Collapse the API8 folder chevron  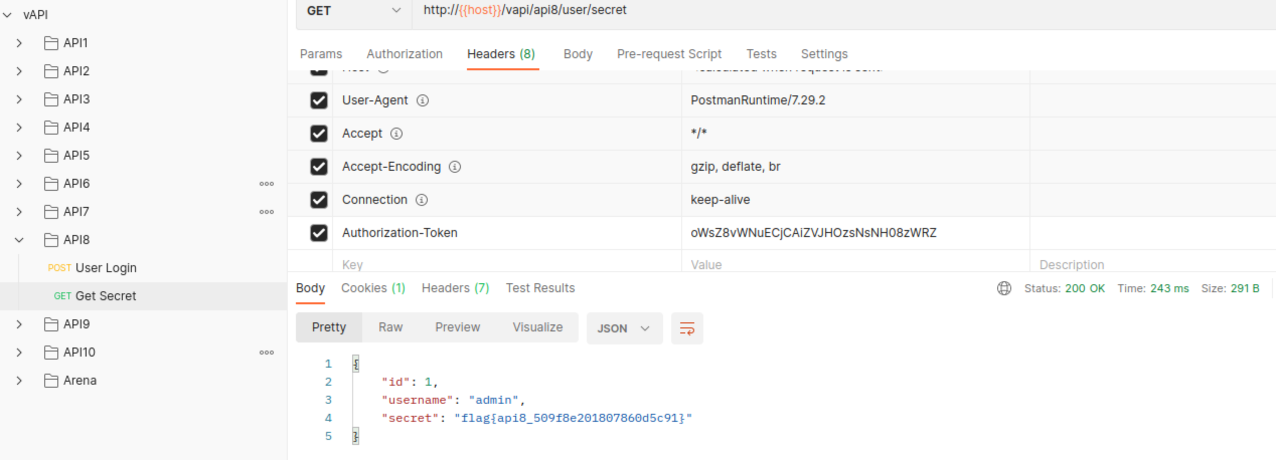19,240
